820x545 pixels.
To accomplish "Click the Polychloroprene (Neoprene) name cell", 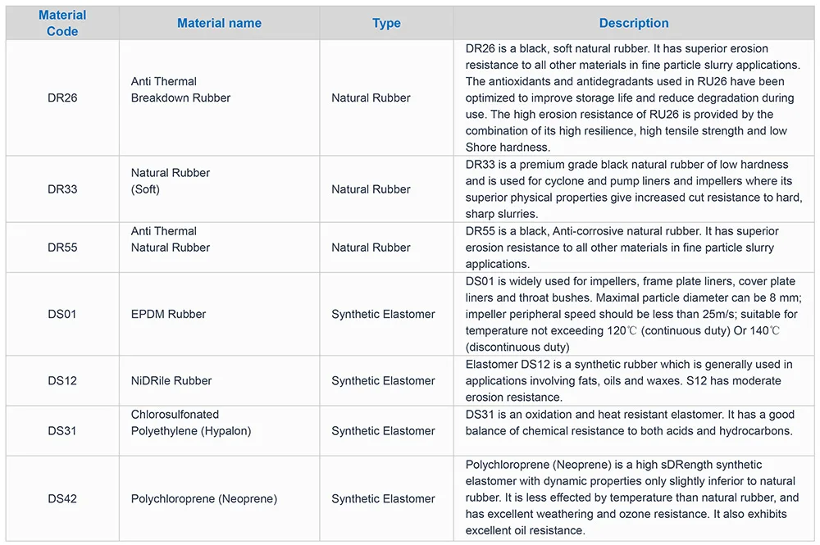I will click(x=204, y=498).
